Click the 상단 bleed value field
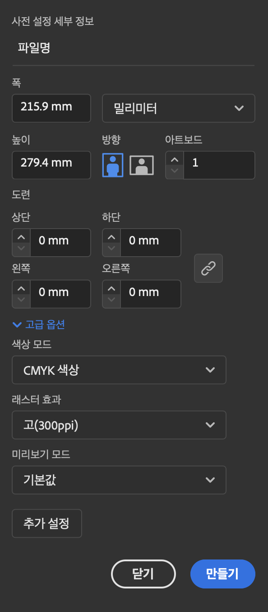Viewport: 268px width, 612px height. pyautogui.click(x=60, y=243)
